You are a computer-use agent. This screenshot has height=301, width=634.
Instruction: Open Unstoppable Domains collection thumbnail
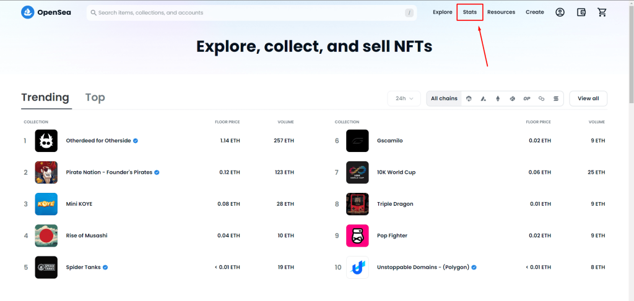[x=357, y=267]
